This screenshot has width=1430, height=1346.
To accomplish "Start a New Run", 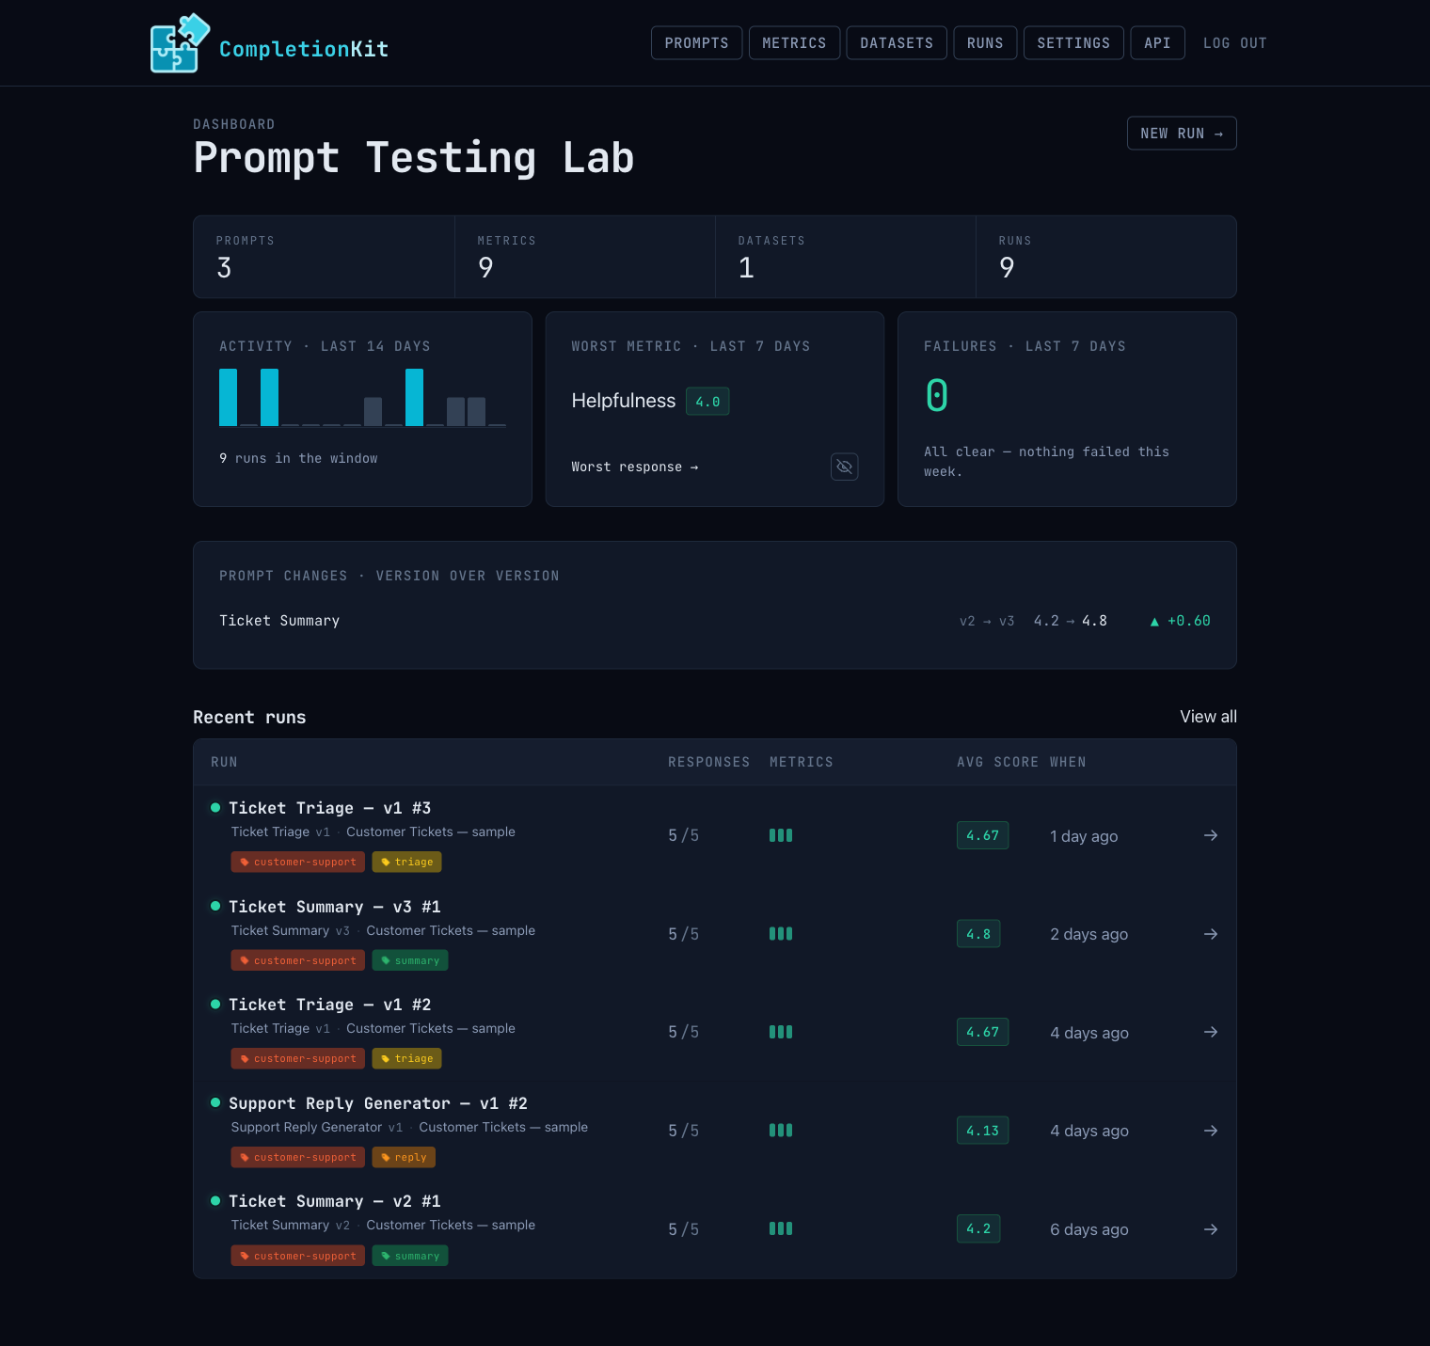I will coord(1182,134).
